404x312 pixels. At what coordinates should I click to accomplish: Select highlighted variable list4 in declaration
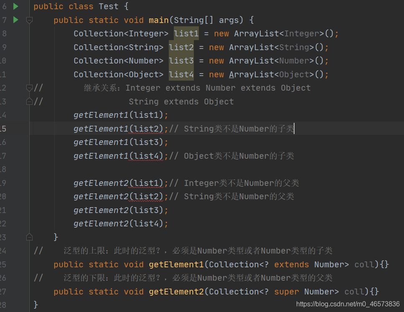pyautogui.click(x=181, y=74)
